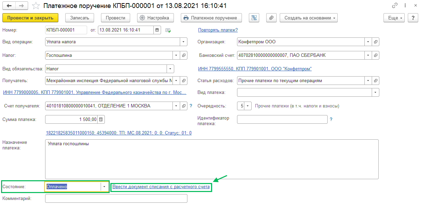Open the Вид платежа dropdown
The image size is (421, 209).
[x=375, y=93]
